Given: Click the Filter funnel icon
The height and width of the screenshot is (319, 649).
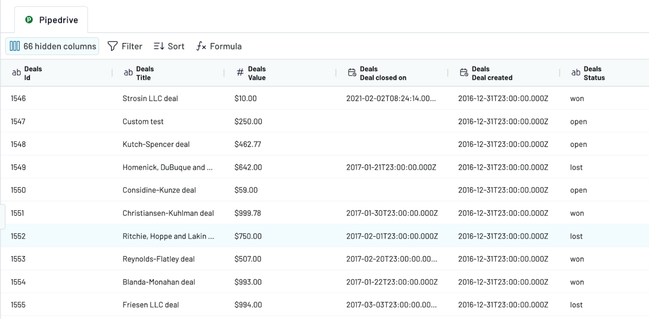Looking at the screenshot, I should 112,46.
